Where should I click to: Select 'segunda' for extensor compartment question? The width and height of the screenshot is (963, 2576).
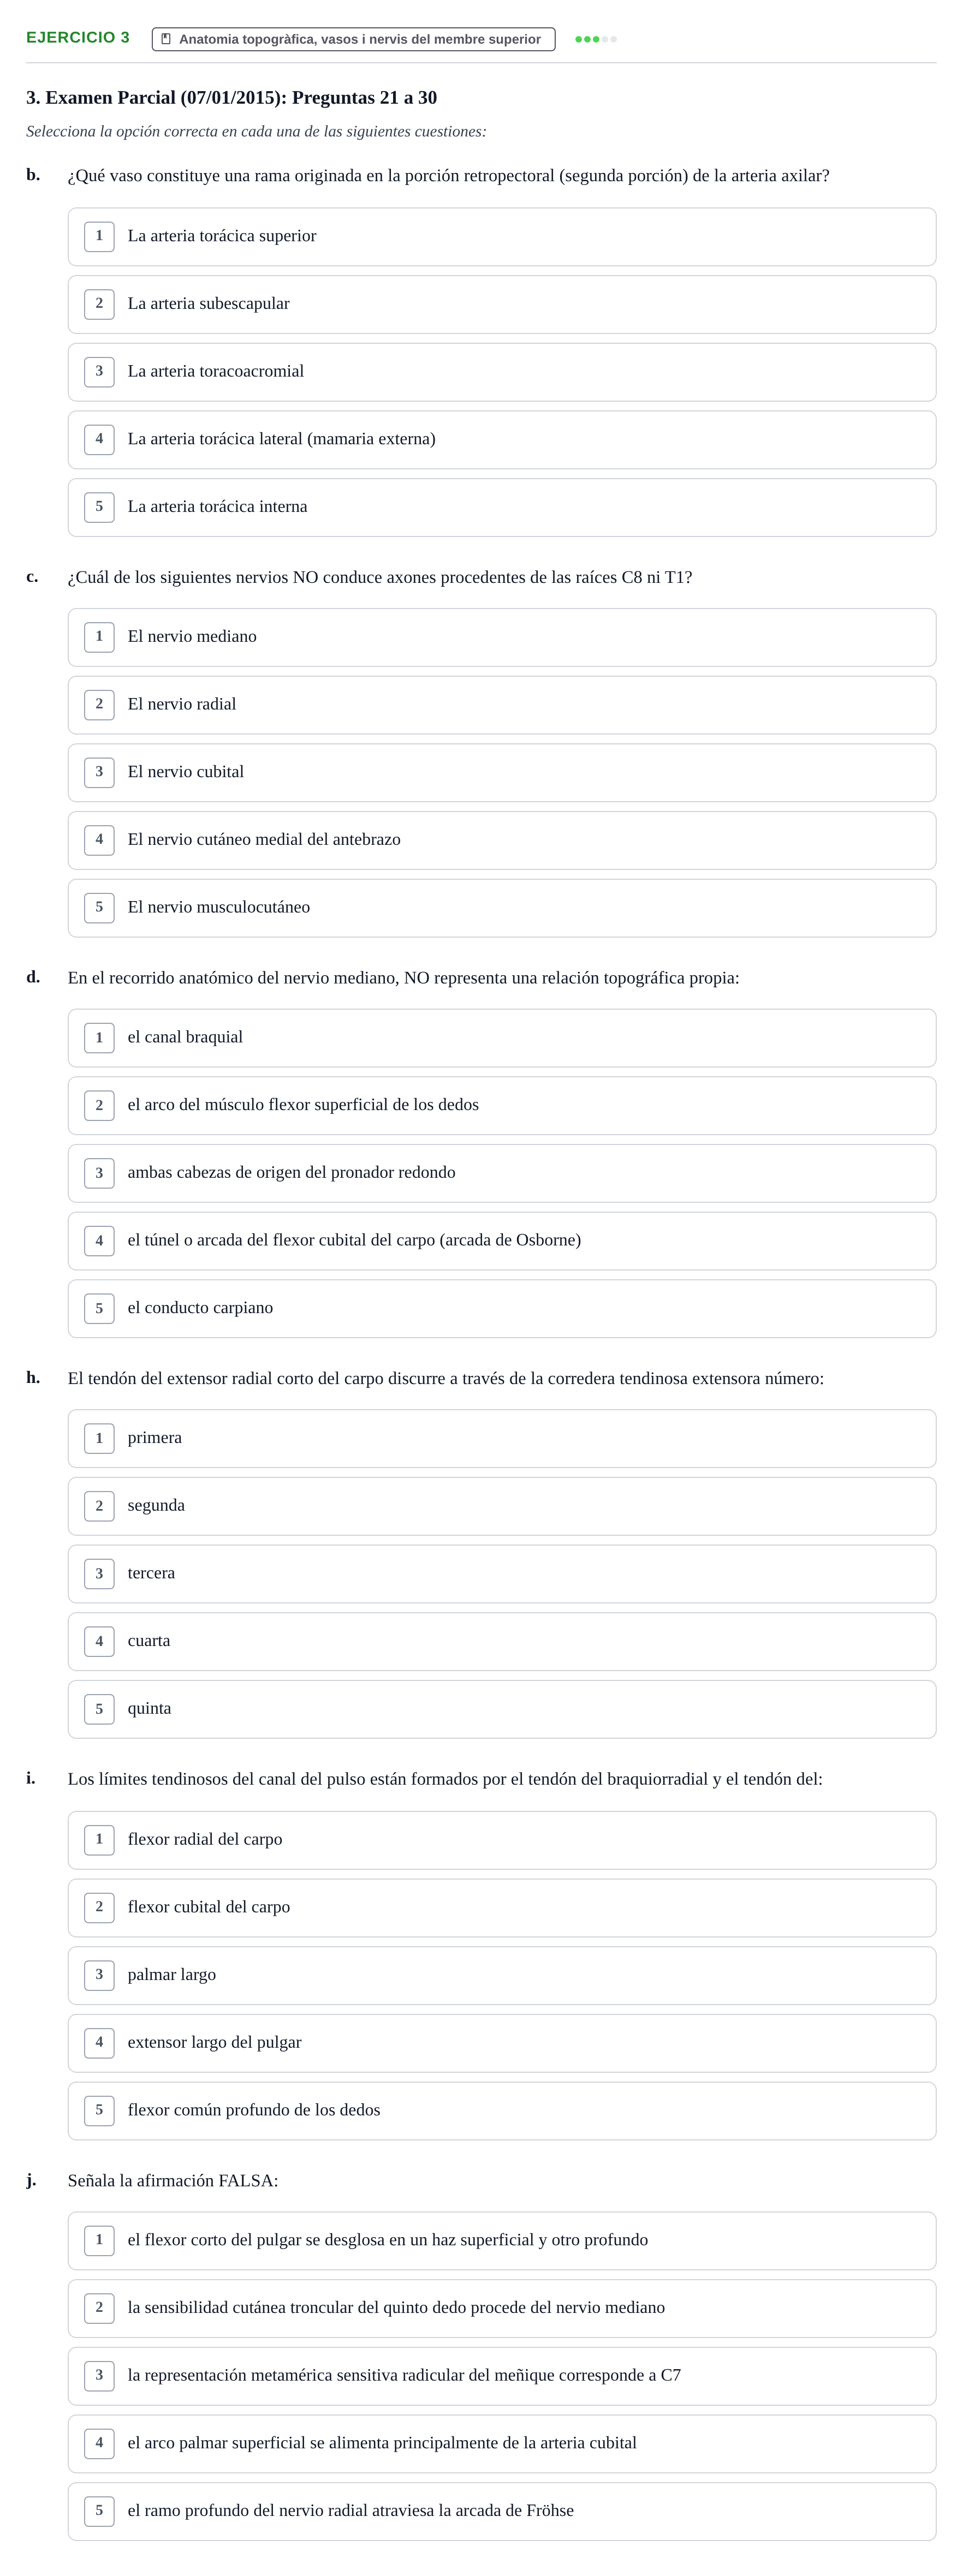pyautogui.click(x=502, y=1506)
